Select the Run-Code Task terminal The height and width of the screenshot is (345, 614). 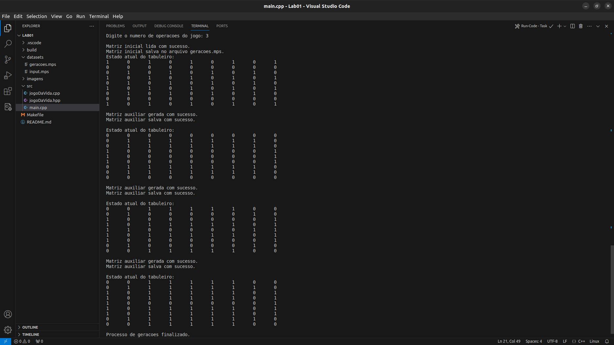(x=534, y=26)
